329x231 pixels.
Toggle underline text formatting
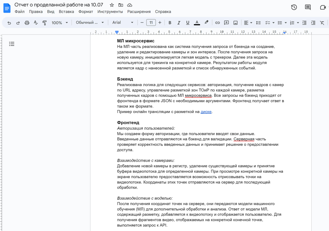tap(188, 23)
